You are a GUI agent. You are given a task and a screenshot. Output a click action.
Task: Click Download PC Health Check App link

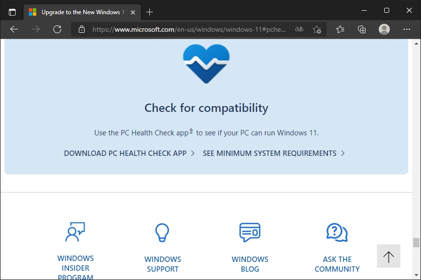[x=125, y=153]
